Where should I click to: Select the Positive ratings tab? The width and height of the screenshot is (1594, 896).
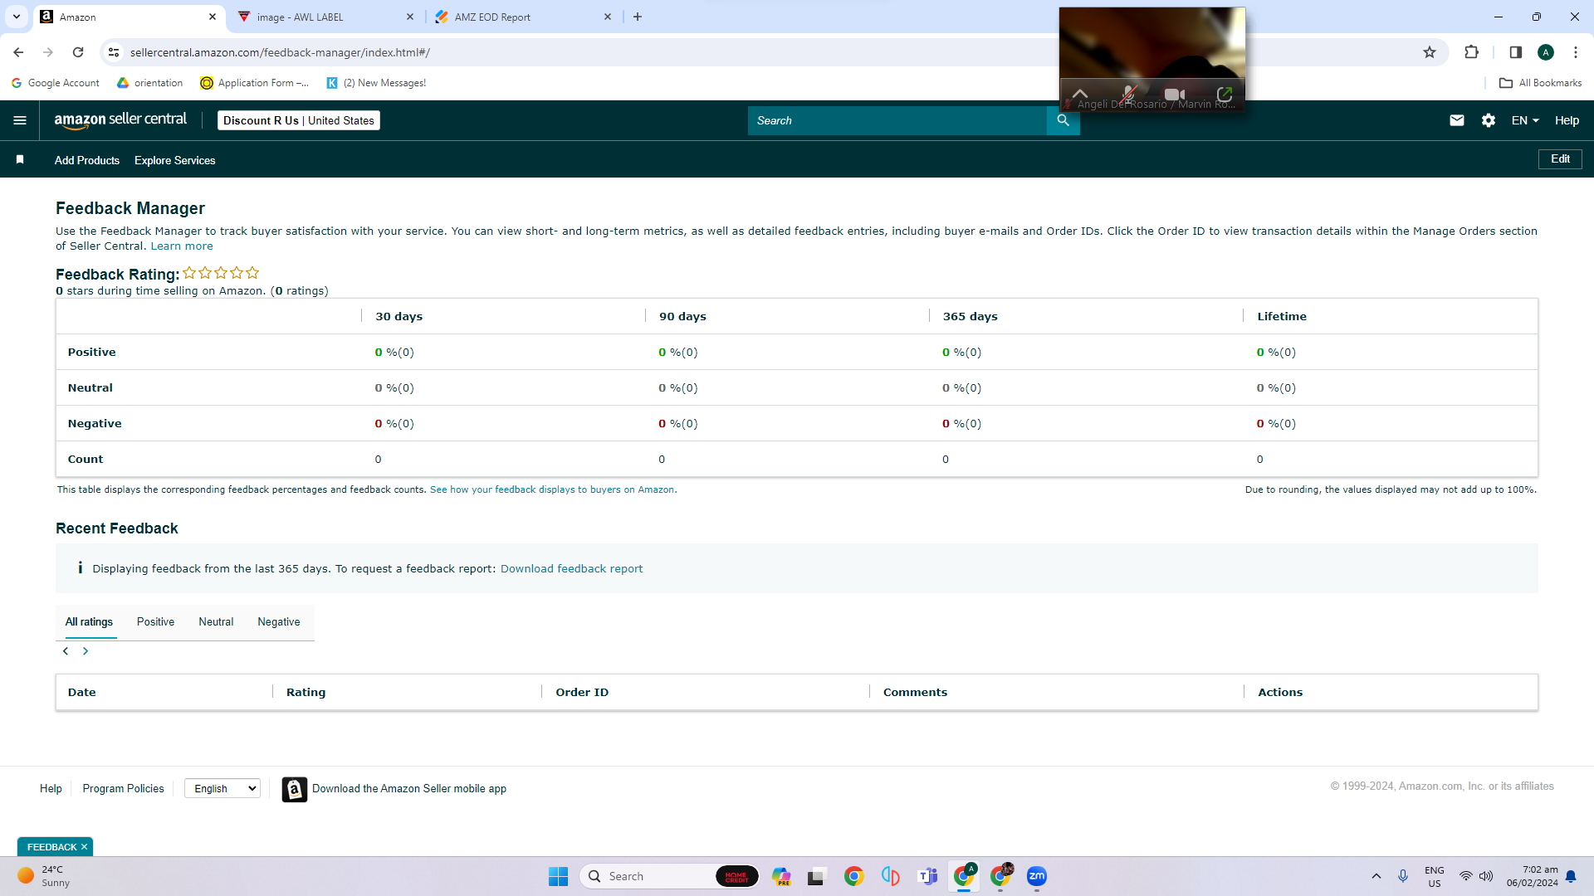(x=155, y=622)
